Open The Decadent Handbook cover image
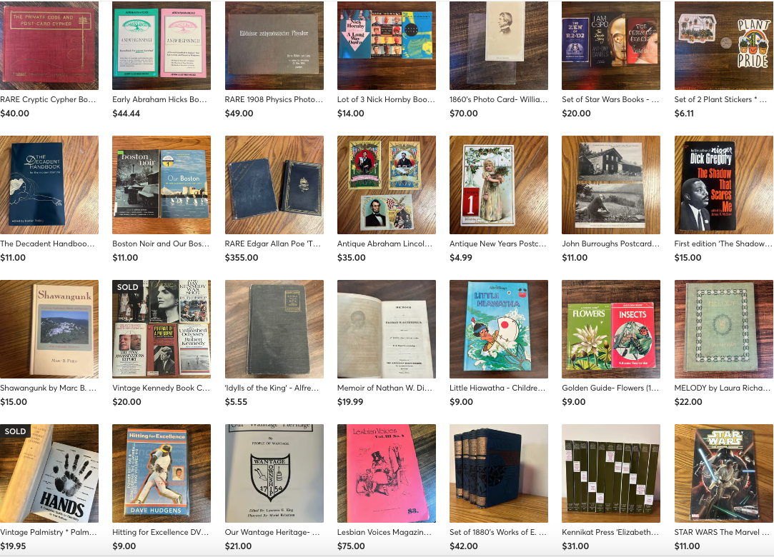Viewport: 774px width, 557px height. point(49,185)
